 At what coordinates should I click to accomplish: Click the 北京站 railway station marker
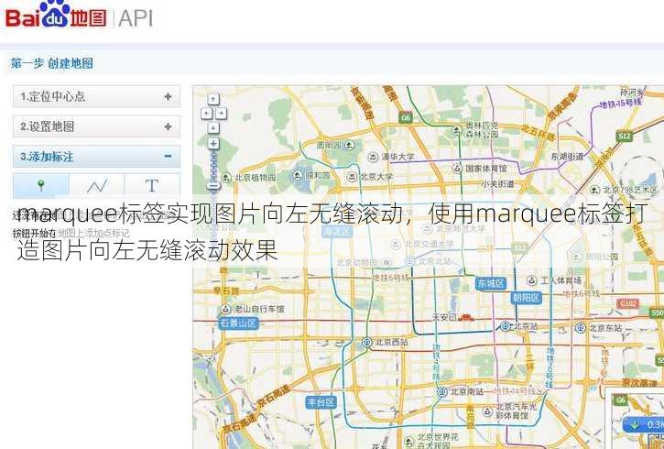click(506, 326)
